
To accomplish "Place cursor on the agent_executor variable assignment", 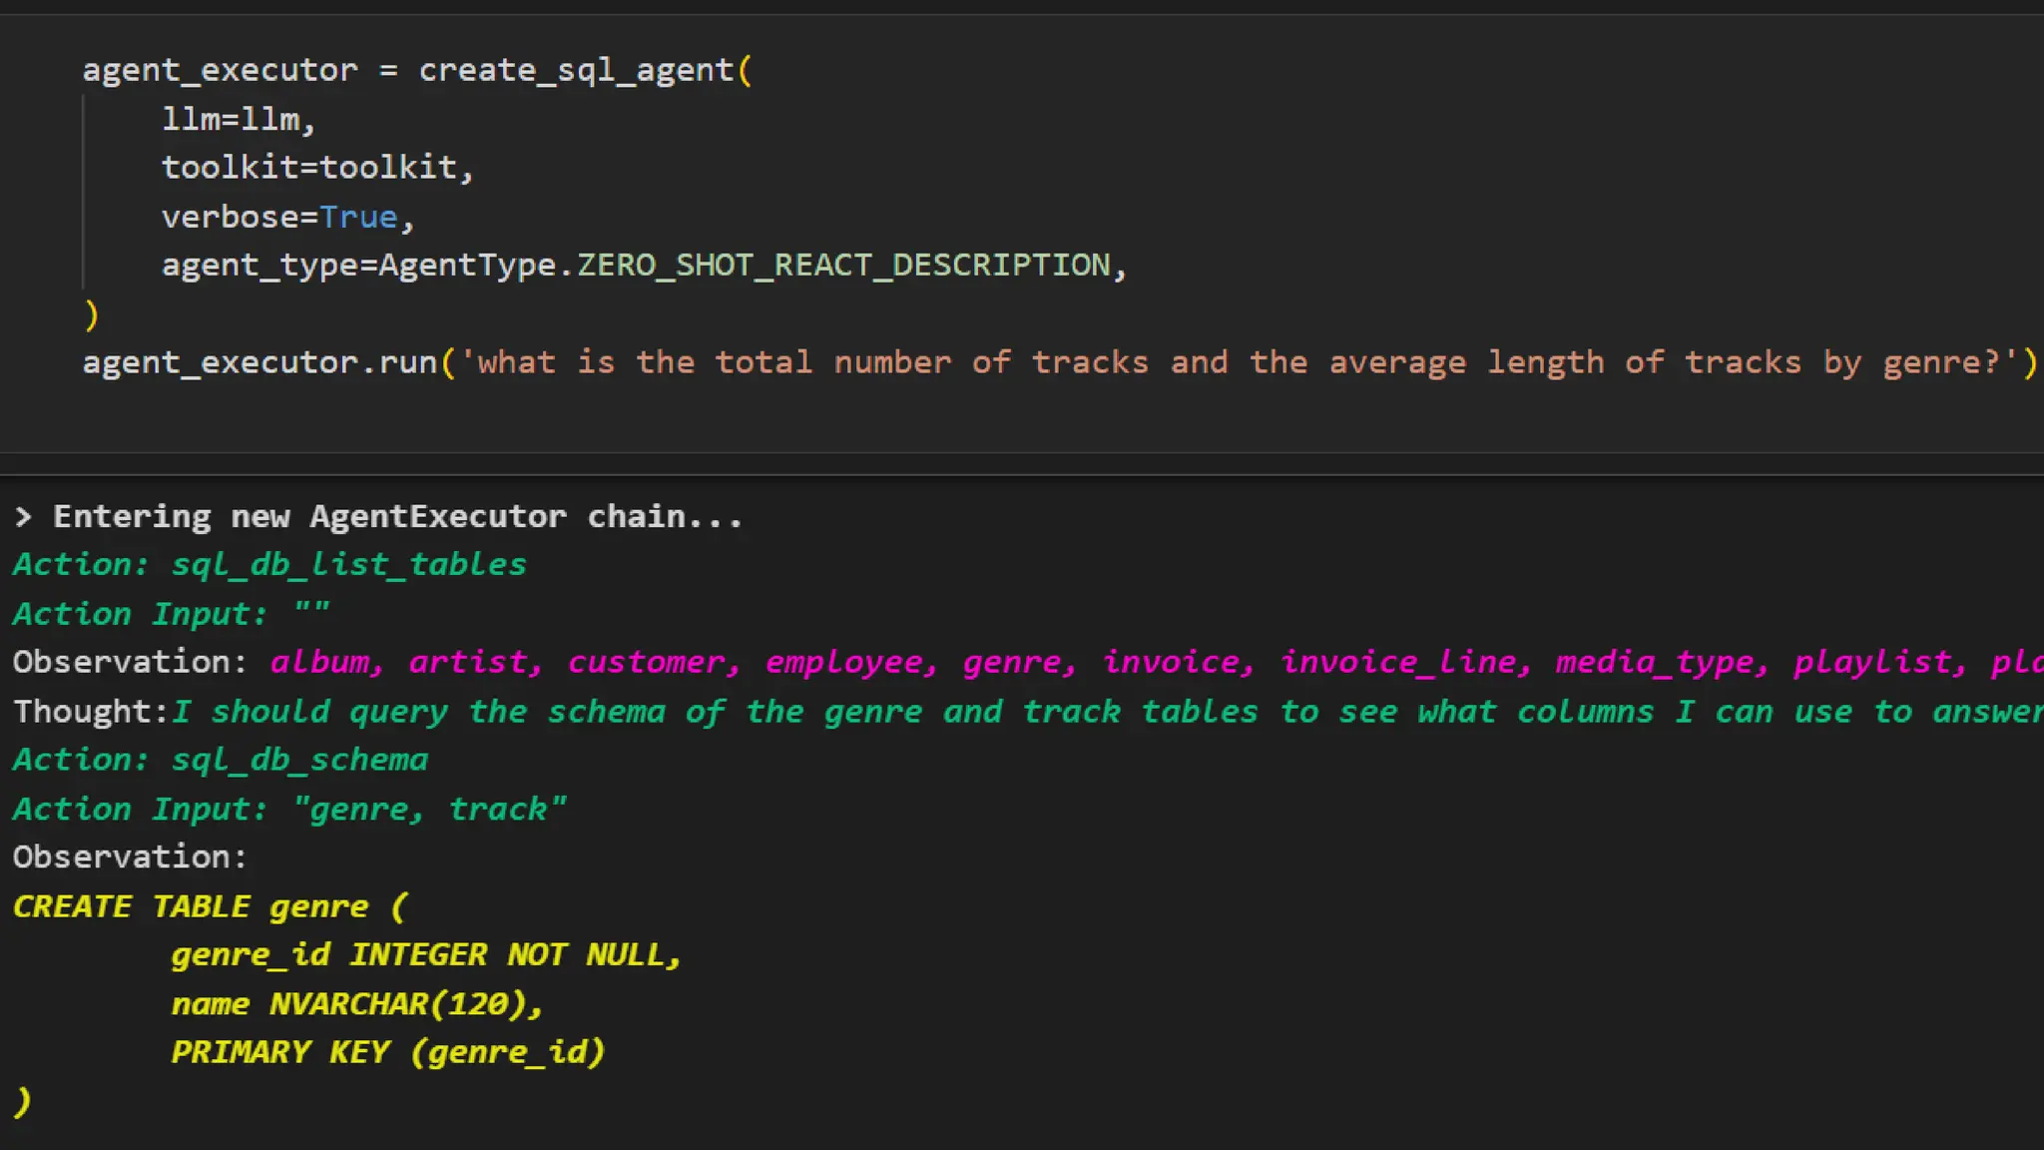I will [x=220, y=71].
